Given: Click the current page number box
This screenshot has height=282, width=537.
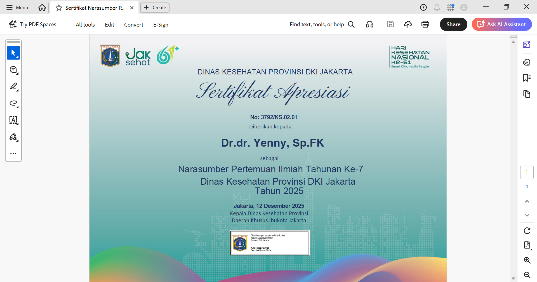Looking at the screenshot, I should click(x=527, y=172).
